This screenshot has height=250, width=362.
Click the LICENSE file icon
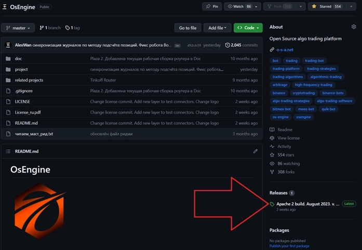8,102
